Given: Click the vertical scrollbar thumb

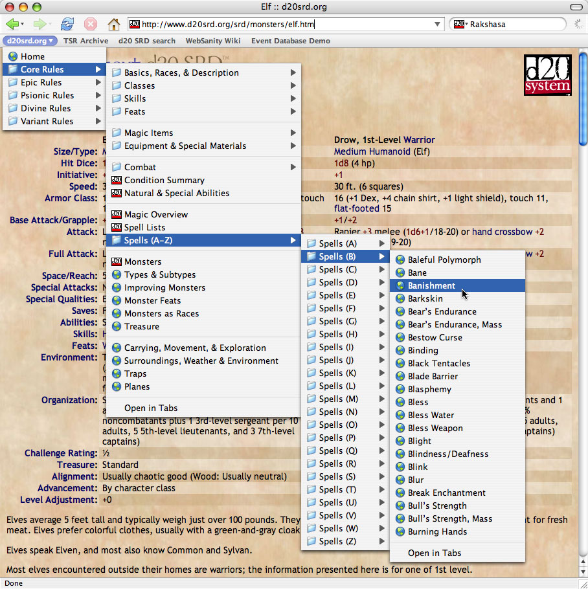Looking at the screenshot, I should pos(583,99).
